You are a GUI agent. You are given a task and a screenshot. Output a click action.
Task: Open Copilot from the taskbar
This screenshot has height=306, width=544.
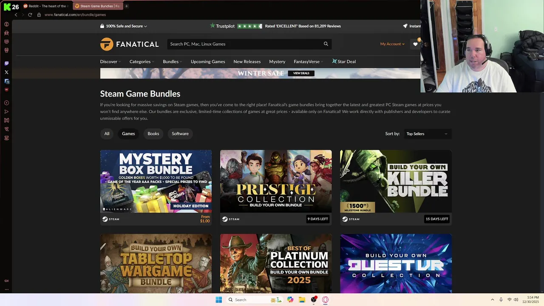point(290,300)
